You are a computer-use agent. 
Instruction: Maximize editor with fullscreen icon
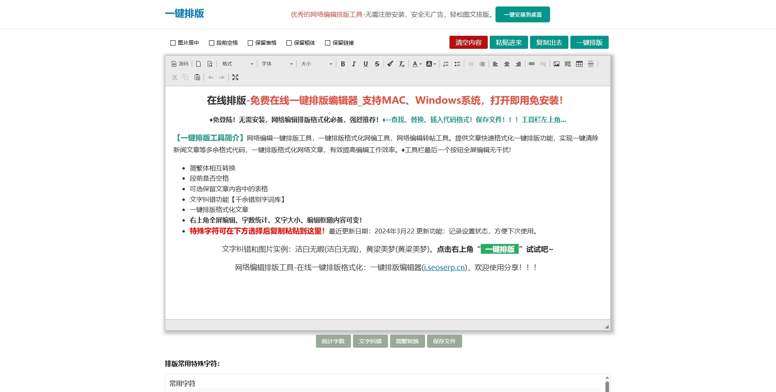pos(235,77)
